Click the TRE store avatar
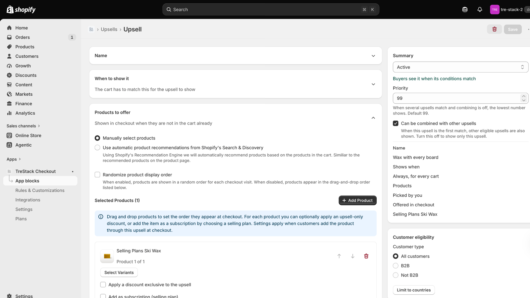530x298 pixels. click(495, 10)
